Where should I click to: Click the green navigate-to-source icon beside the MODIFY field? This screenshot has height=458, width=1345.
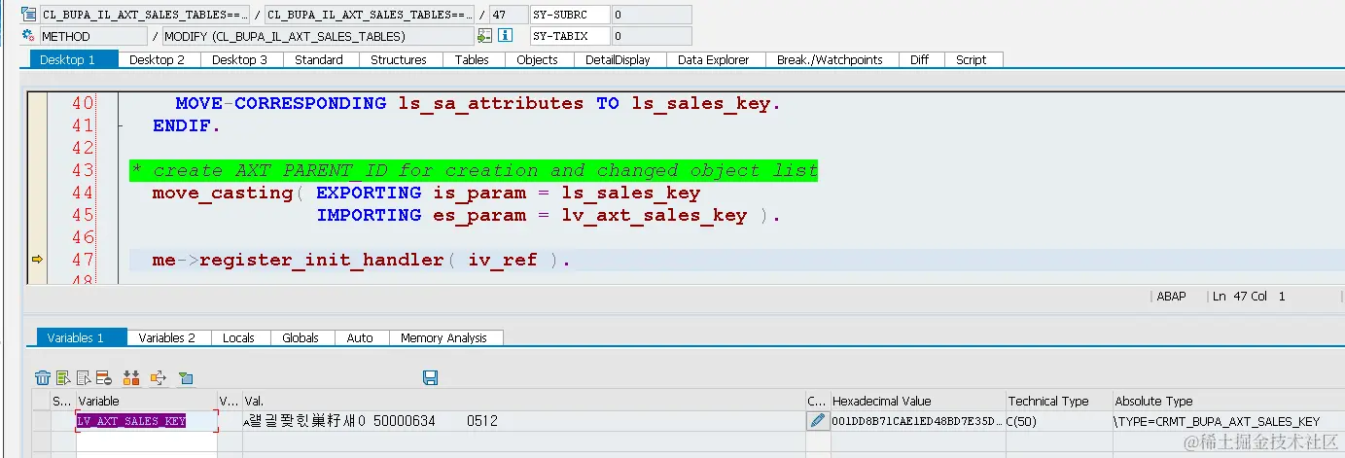(x=484, y=36)
